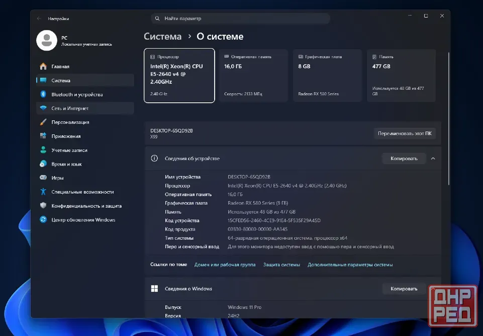Click product code 00330-80000-00000-AA345
483x336 pixels.
point(257,229)
